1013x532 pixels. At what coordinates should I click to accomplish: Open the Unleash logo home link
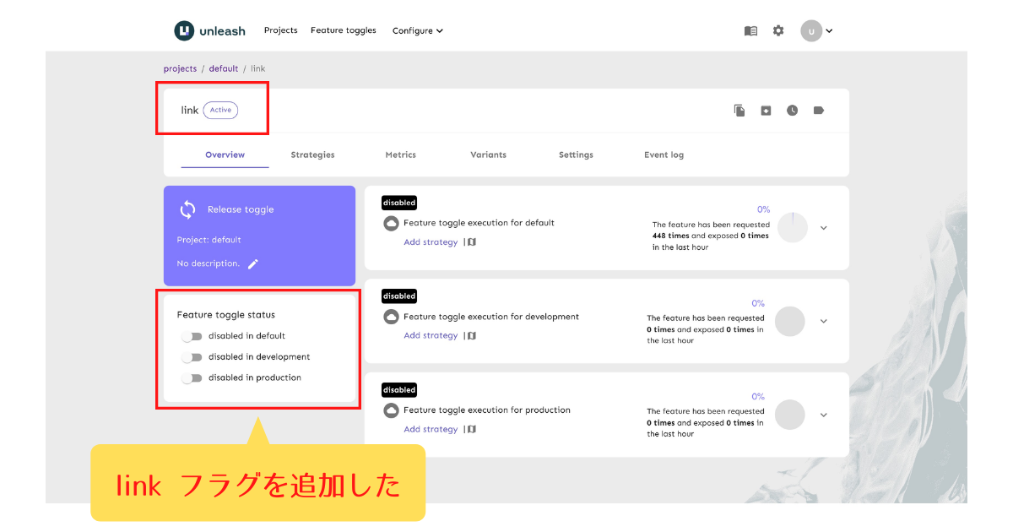(x=209, y=30)
